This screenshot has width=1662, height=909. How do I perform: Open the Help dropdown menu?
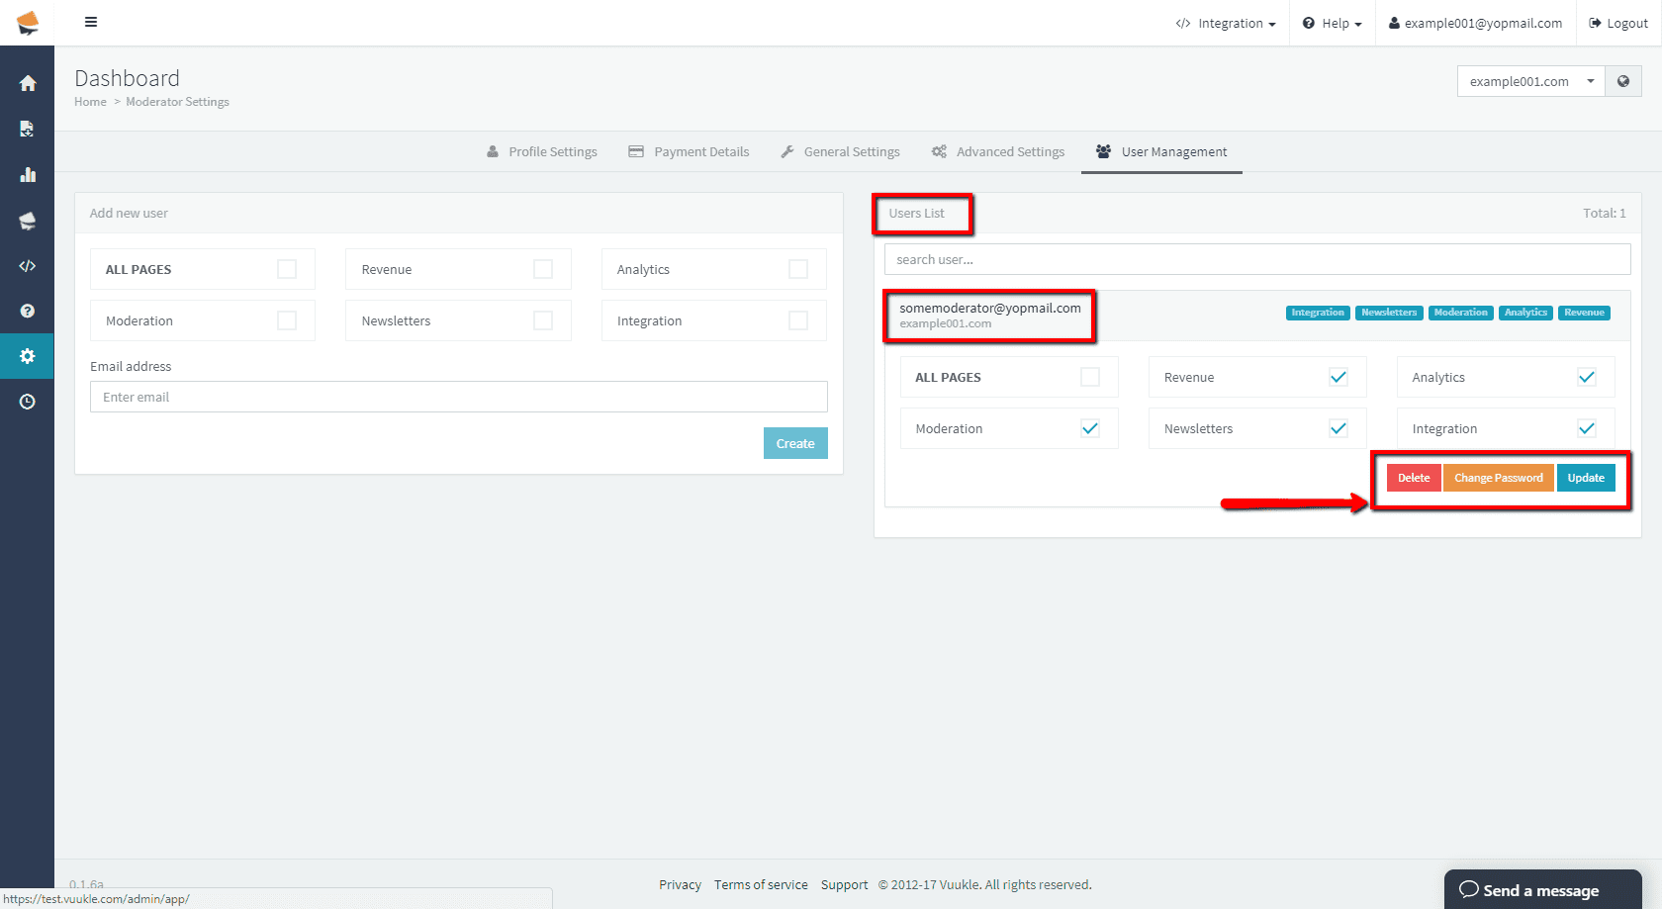click(1333, 23)
